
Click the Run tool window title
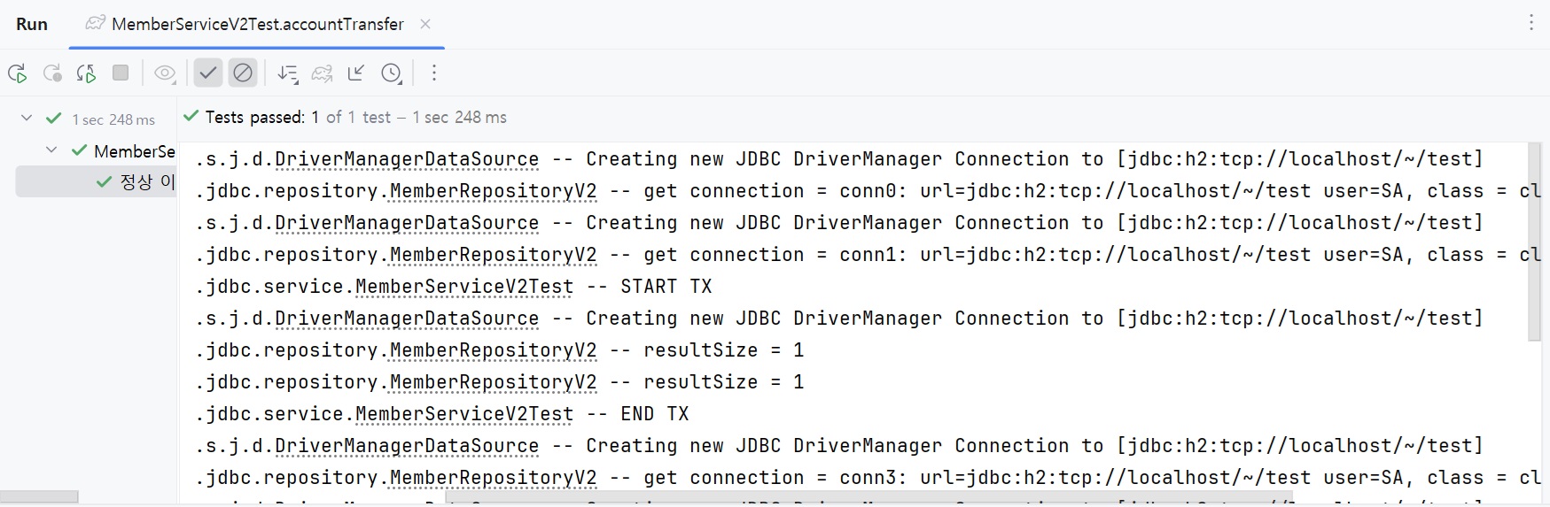tap(32, 24)
